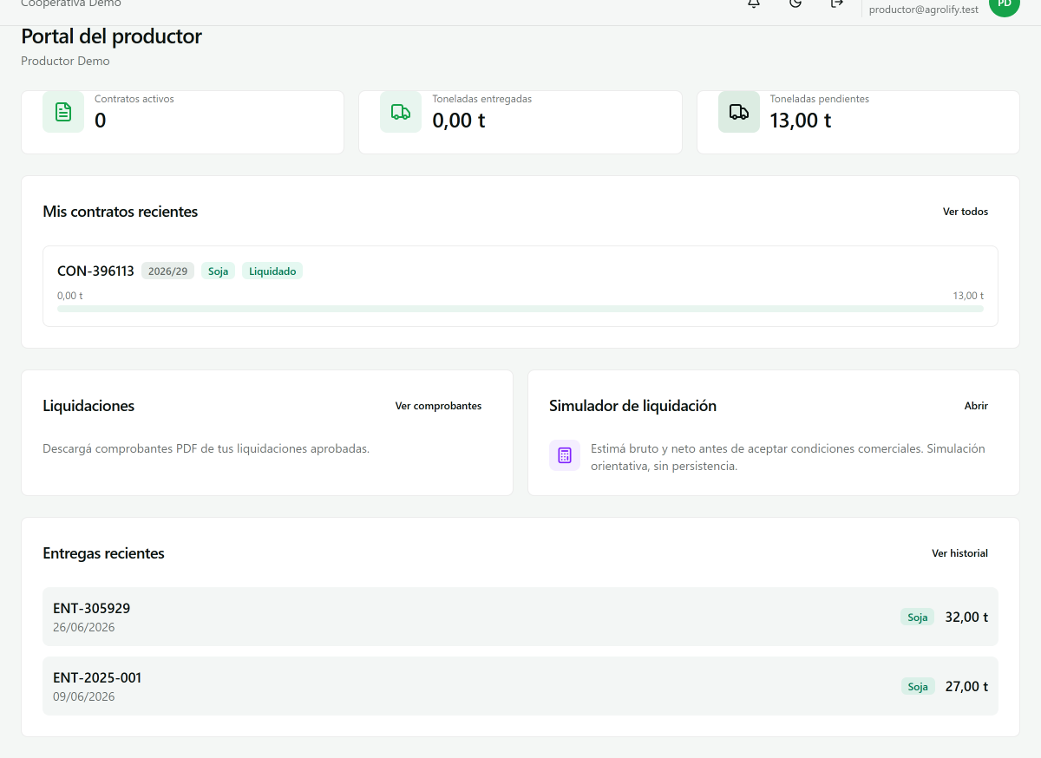Click the Entregas recientes heading
The image size is (1041, 758).
tap(103, 553)
